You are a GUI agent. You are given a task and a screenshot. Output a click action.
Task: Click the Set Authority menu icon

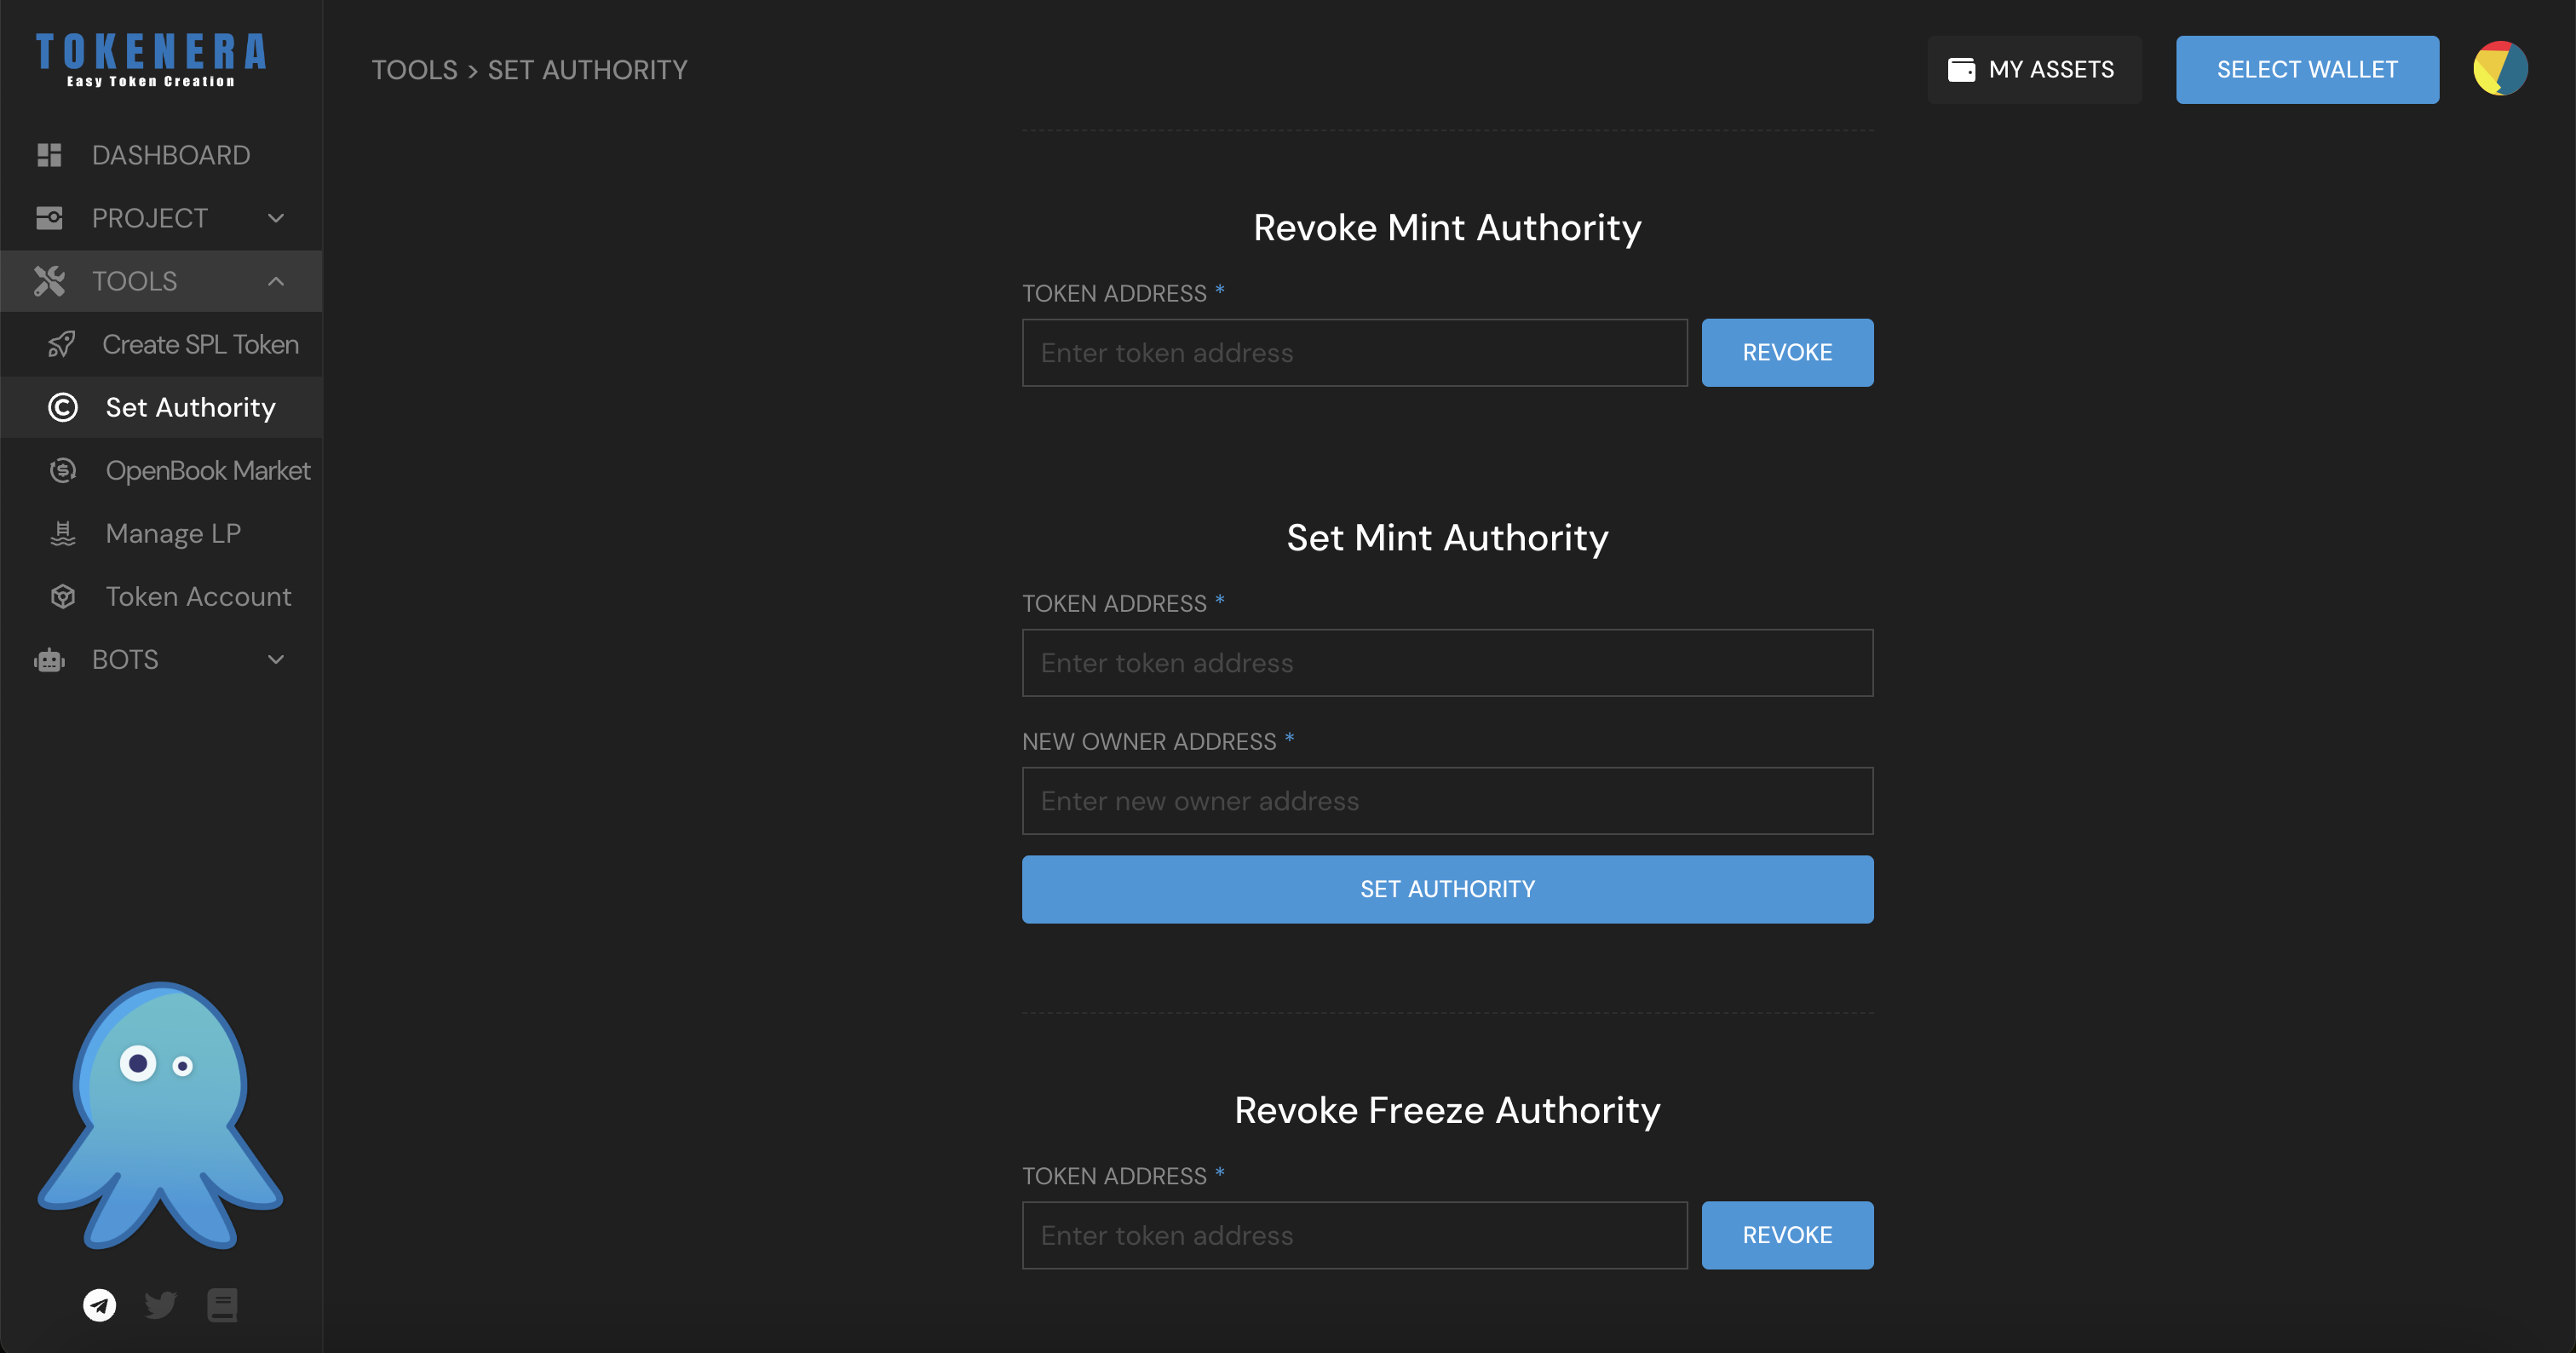tap(63, 407)
